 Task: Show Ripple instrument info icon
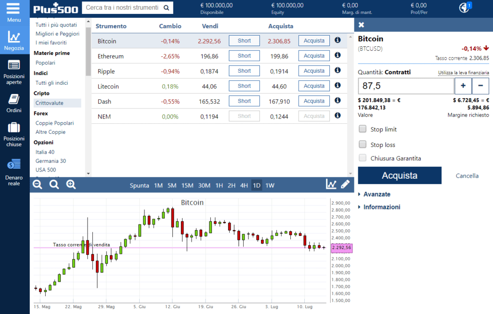pos(337,70)
